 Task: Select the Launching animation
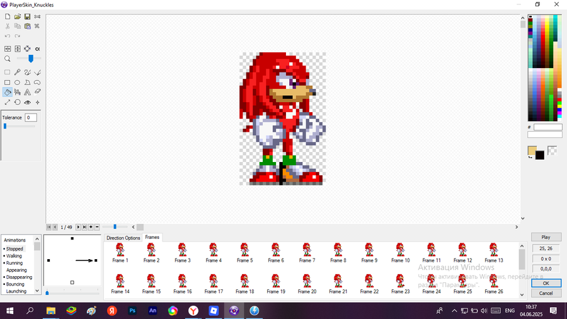(x=16, y=291)
